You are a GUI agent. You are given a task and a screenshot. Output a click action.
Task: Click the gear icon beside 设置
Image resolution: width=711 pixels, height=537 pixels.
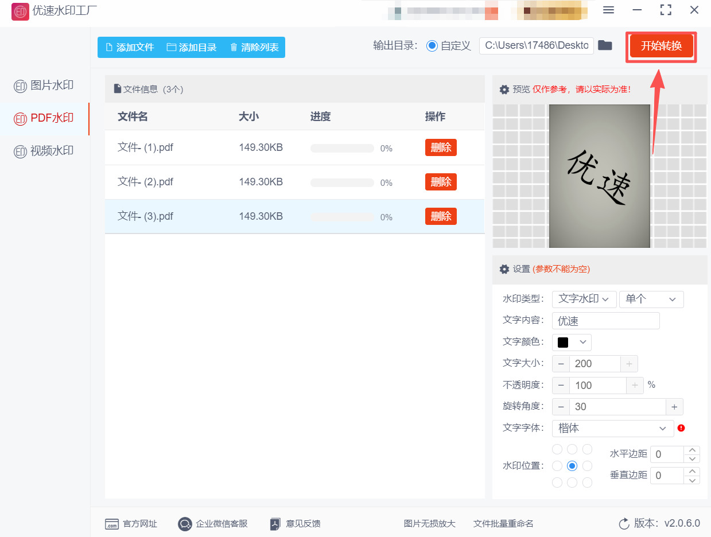[x=504, y=269]
